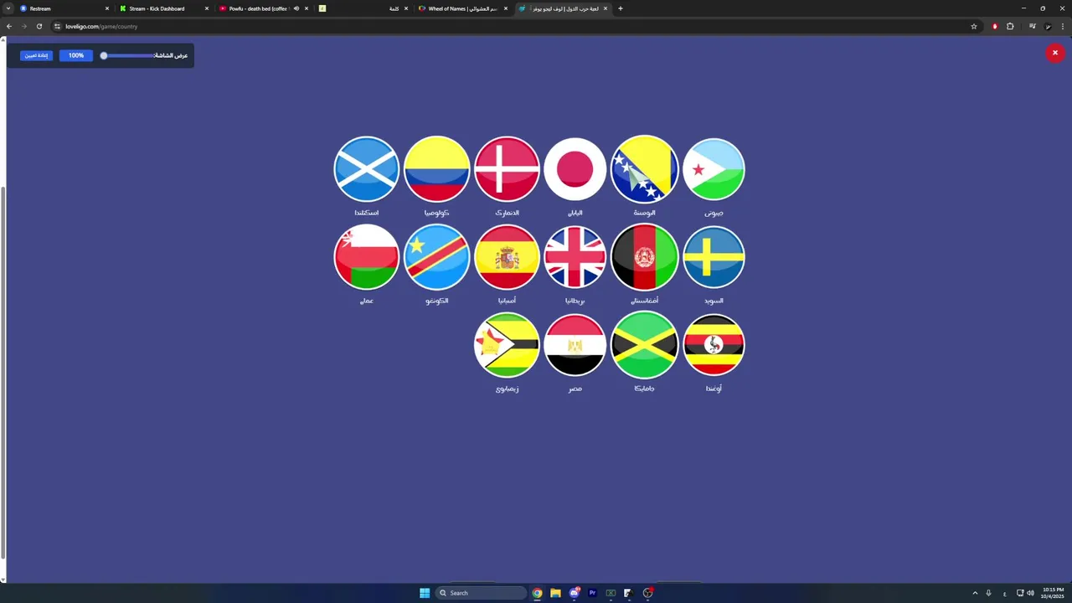Adjust the screen width slider
The height and width of the screenshot is (603, 1072).
pos(128,55)
